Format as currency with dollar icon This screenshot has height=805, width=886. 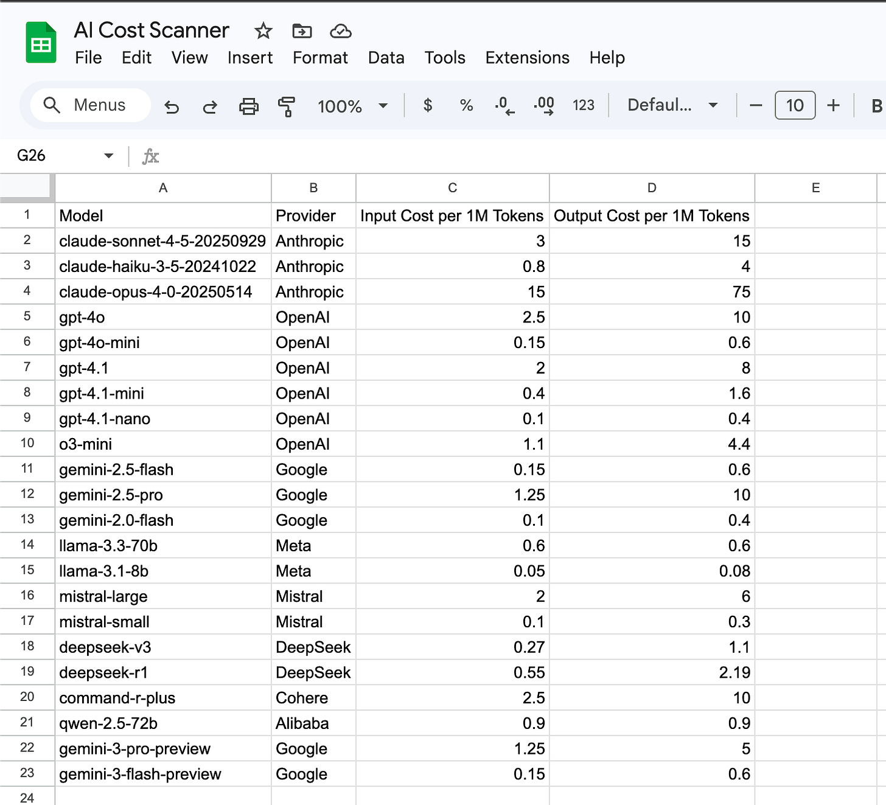(428, 105)
